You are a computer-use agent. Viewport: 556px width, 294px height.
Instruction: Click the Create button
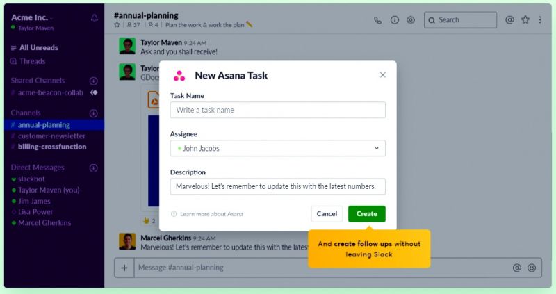pos(366,214)
